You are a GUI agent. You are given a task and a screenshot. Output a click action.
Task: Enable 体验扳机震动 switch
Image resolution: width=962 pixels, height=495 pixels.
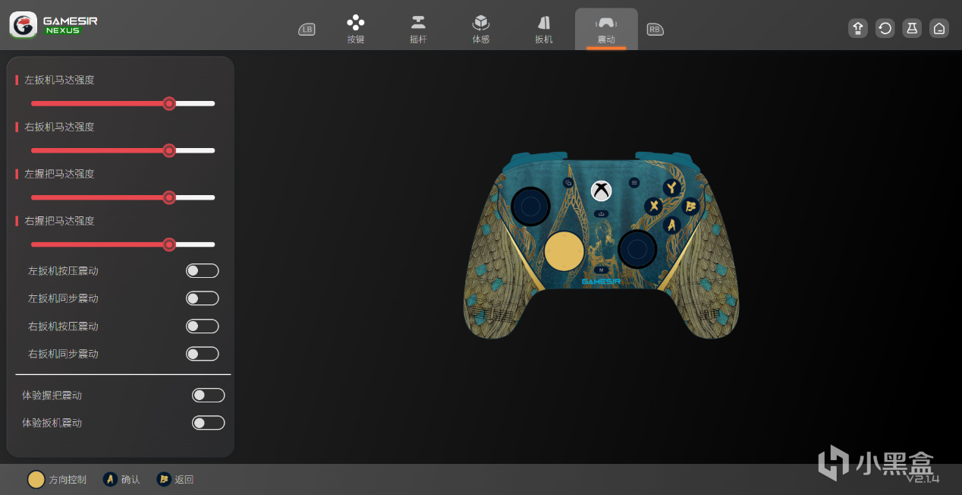pos(209,423)
